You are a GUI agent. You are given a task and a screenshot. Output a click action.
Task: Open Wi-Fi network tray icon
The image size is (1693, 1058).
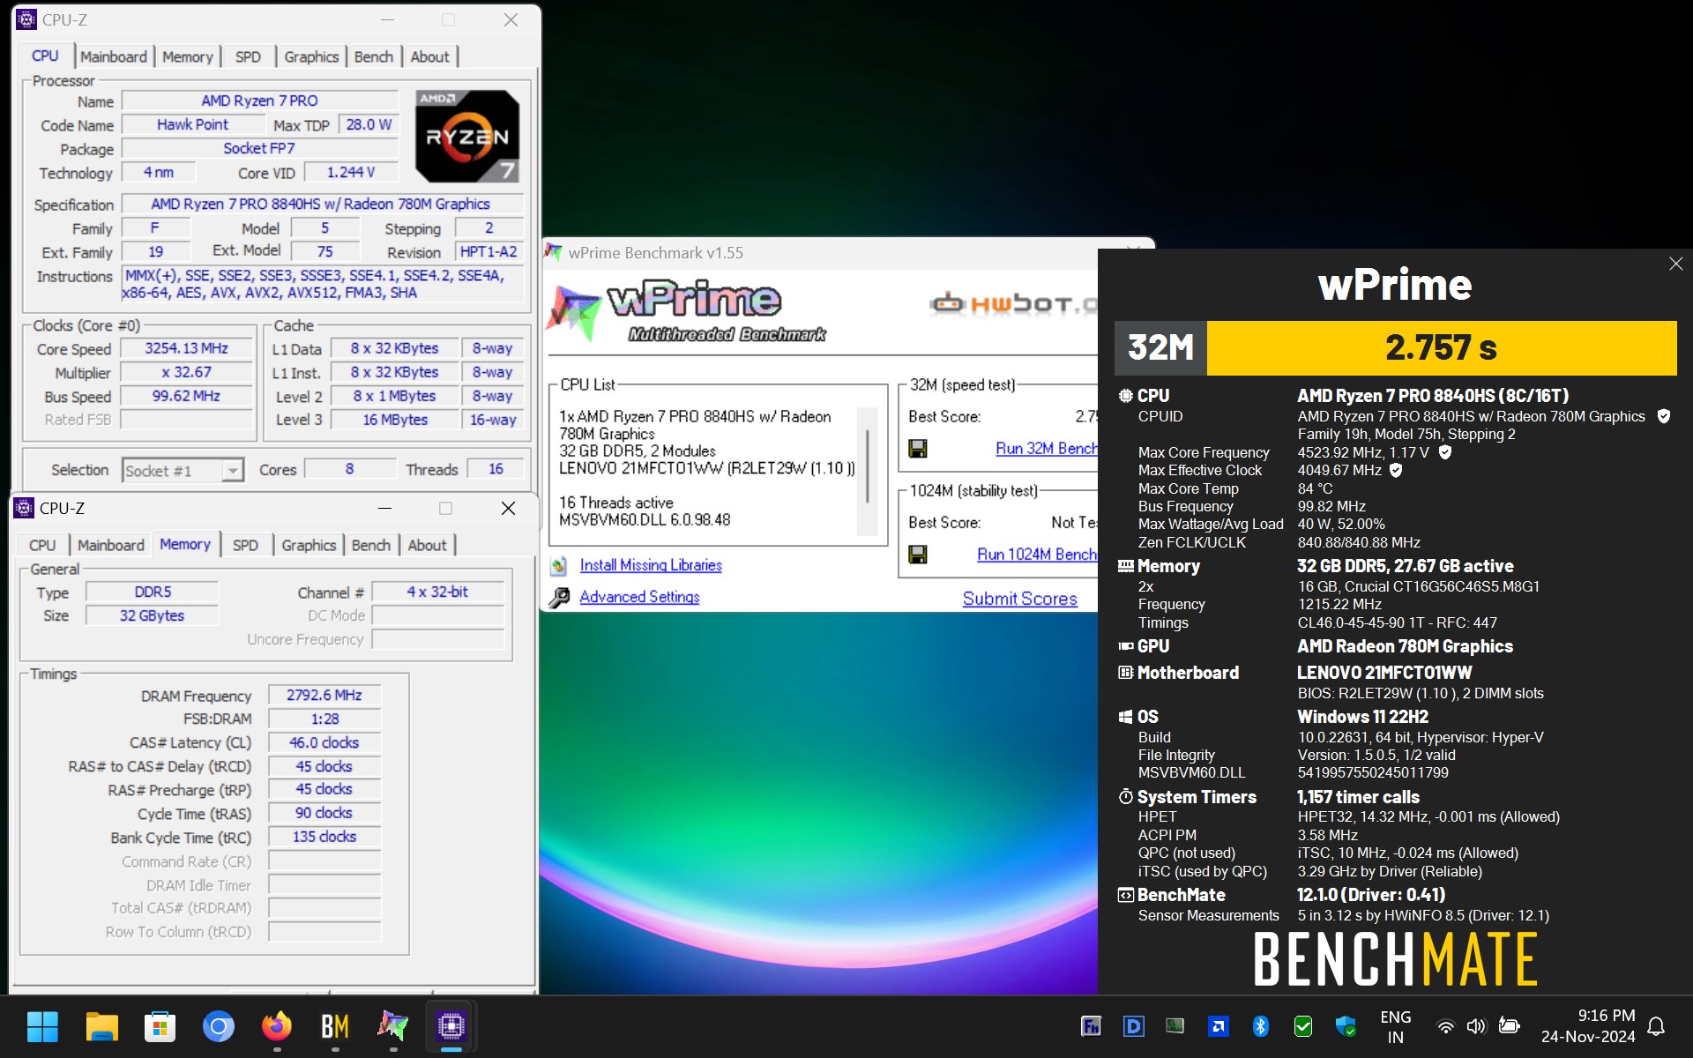(x=1445, y=1026)
